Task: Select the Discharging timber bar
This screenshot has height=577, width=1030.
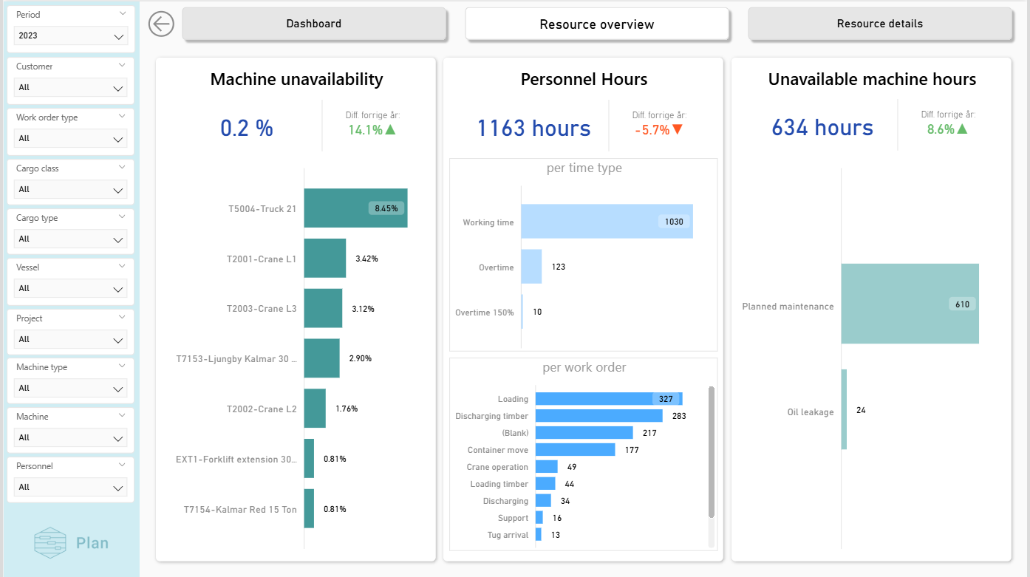Action: click(x=588, y=416)
